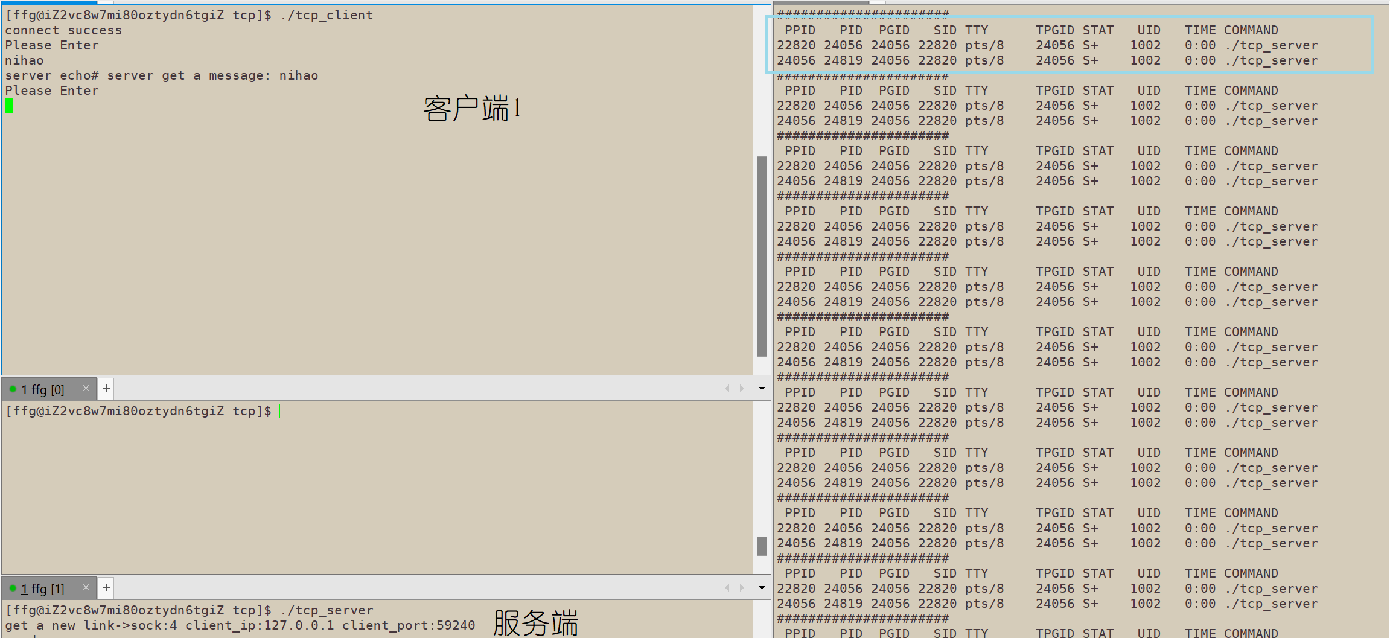Click 'connect success' line in client terminal
Viewport: 1390px width, 638px height.
63,30
